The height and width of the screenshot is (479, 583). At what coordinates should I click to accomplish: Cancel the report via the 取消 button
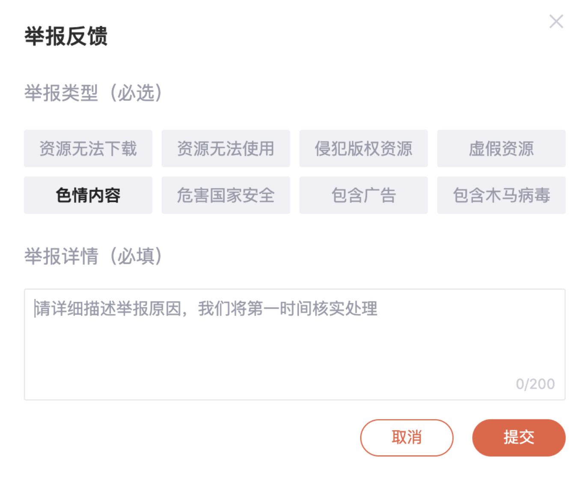coord(406,437)
